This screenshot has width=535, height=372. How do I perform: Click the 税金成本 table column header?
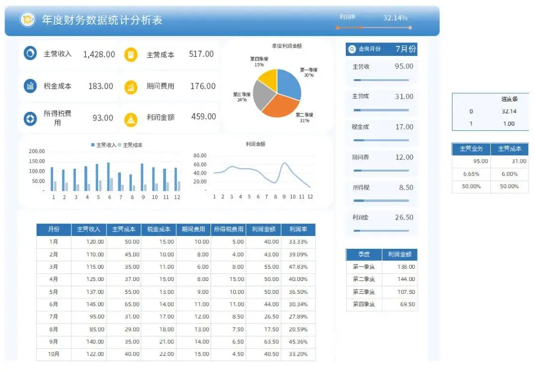159,229
